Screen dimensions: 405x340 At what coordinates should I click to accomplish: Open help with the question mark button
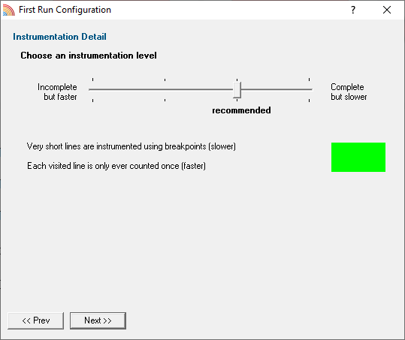pyautogui.click(x=353, y=10)
